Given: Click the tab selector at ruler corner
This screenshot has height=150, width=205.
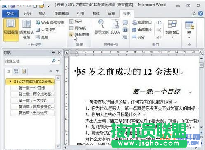Looking at the screenshot, I should click(x=67, y=53).
